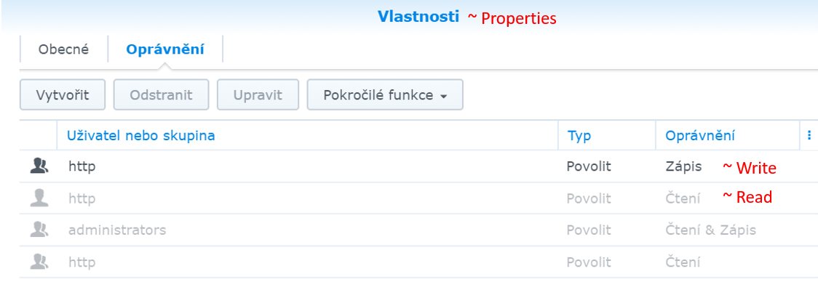Sort by the Typ column header
818x282 pixels.
579,136
